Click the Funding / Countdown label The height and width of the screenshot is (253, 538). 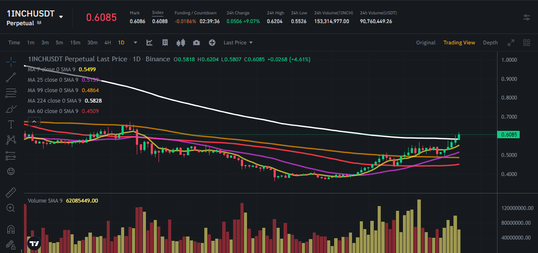(x=196, y=13)
